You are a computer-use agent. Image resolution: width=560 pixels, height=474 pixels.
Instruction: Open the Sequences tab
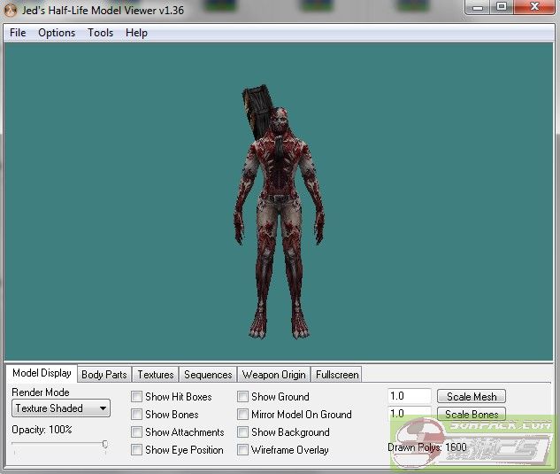coord(208,375)
